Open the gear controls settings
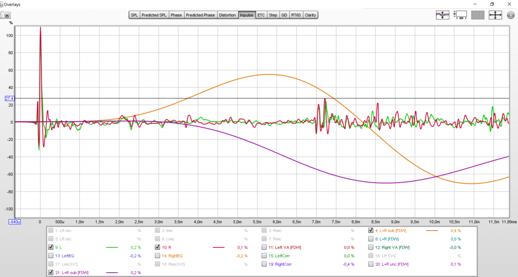Viewport: 518px width, 277px height. [x=510, y=15]
